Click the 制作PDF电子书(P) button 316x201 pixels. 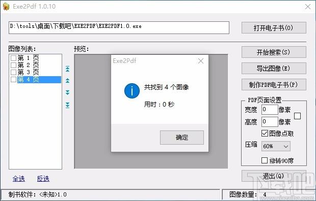(274, 85)
